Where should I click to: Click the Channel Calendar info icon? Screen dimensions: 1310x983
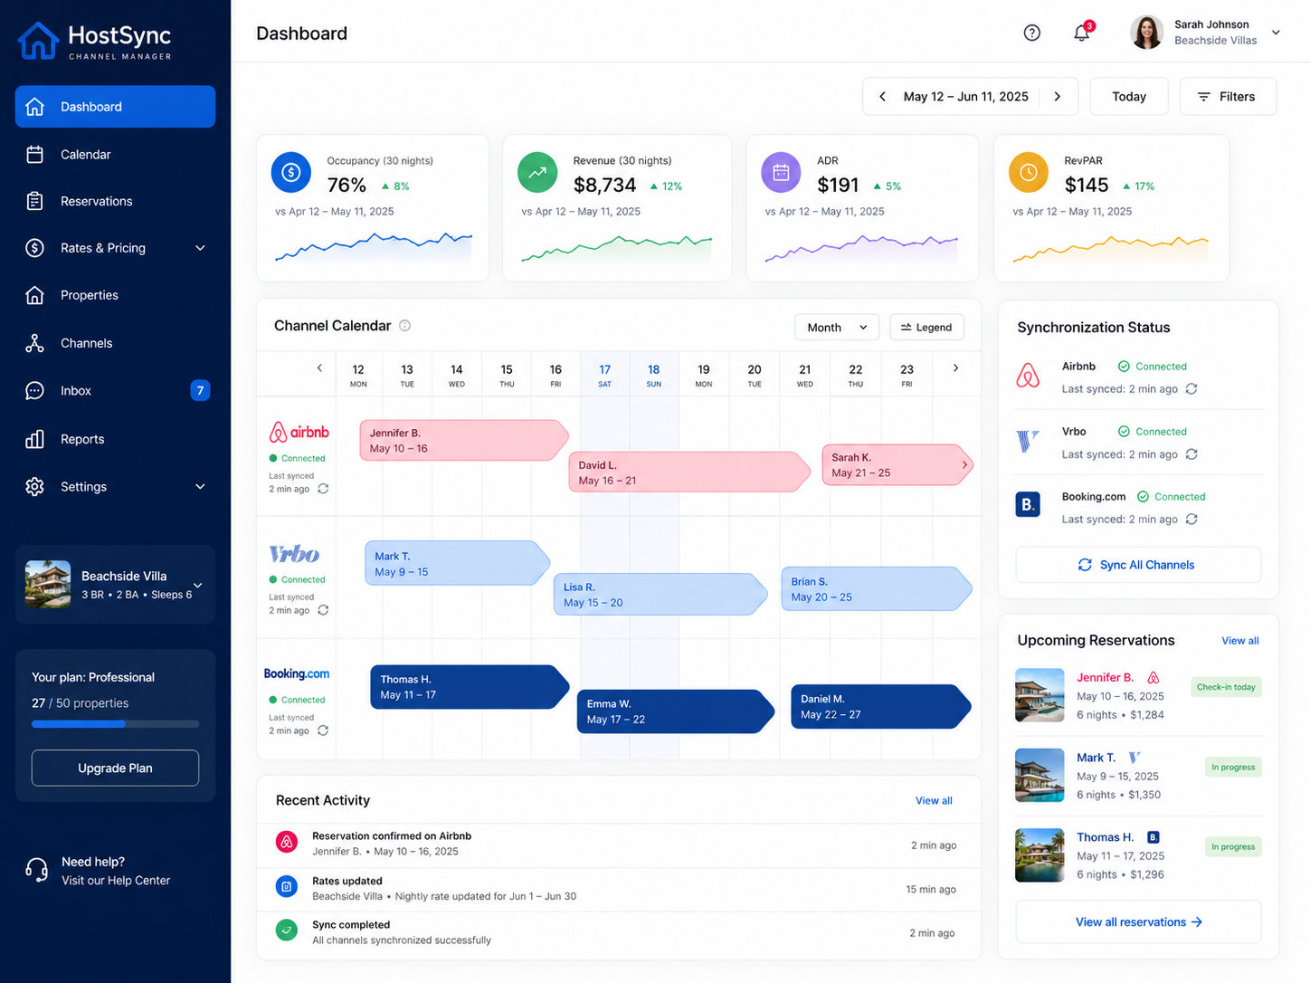(x=405, y=326)
